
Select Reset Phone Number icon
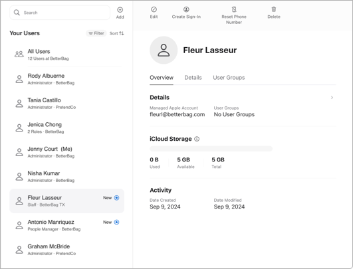[234, 9]
